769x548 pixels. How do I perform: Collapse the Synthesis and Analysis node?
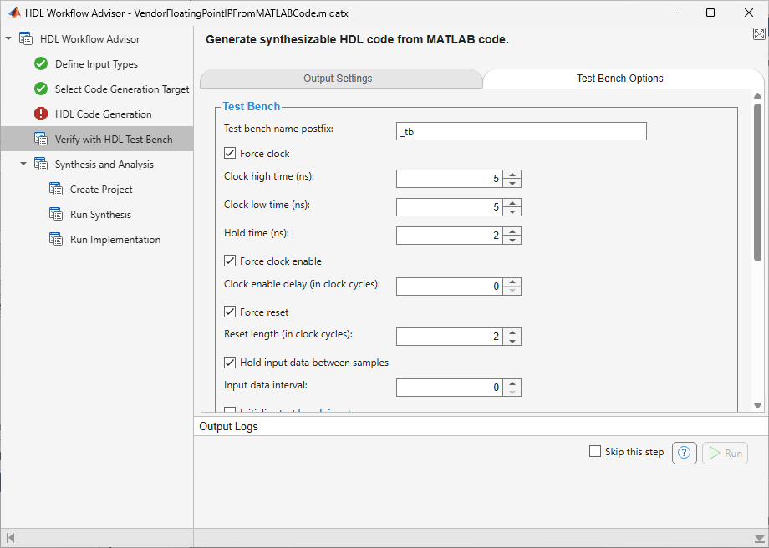click(x=23, y=164)
